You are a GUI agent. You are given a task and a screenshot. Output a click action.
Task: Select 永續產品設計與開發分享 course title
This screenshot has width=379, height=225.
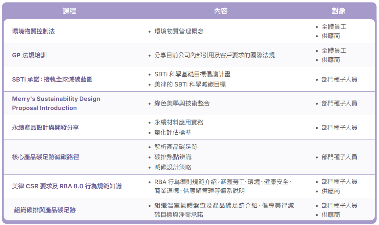(x=45, y=128)
